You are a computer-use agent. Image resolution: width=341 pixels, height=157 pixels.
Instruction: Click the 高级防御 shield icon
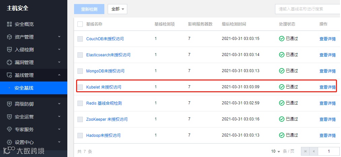[9, 104]
